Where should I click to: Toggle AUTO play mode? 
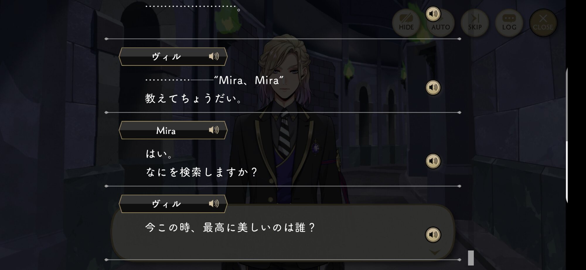441,23
